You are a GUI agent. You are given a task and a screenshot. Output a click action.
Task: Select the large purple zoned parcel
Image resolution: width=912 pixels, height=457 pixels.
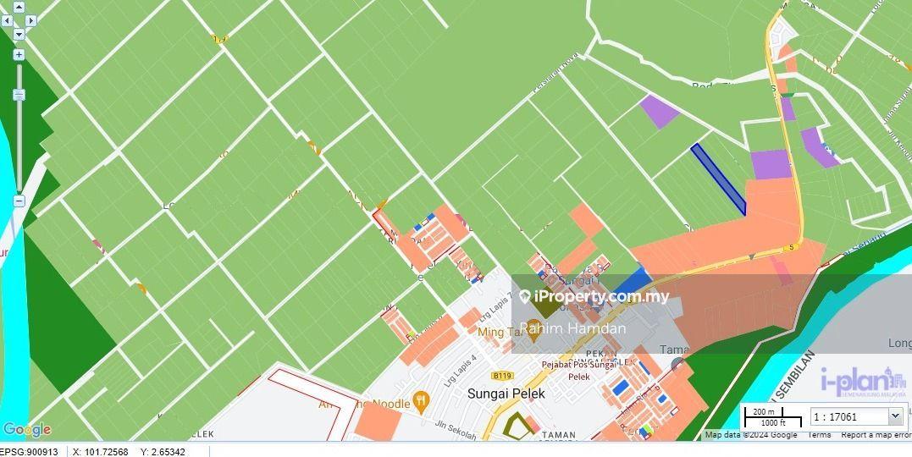click(771, 164)
